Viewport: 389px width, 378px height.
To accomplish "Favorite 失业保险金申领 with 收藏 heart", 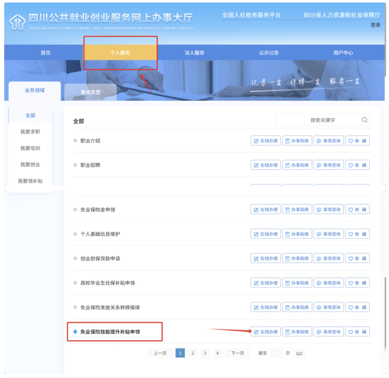I will (x=357, y=209).
